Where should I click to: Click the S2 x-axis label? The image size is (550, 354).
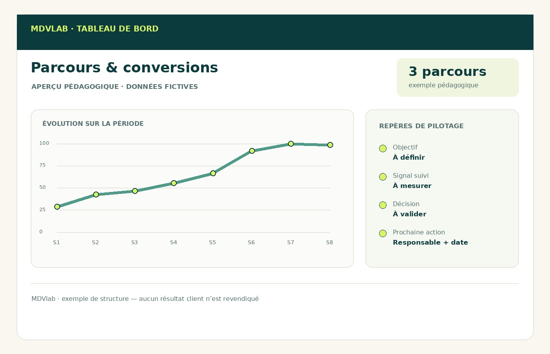point(95,242)
